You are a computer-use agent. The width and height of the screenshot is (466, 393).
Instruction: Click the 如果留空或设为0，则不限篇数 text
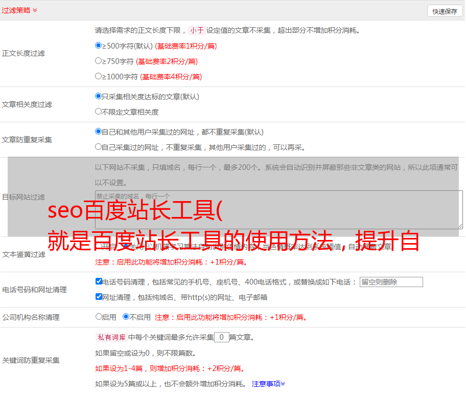click(x=146, y=354)
